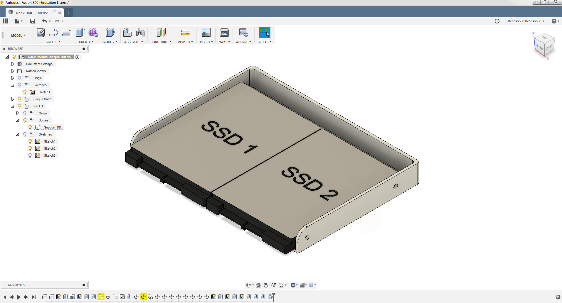Toggle visibility bulb of Rack:1 component

19,106
